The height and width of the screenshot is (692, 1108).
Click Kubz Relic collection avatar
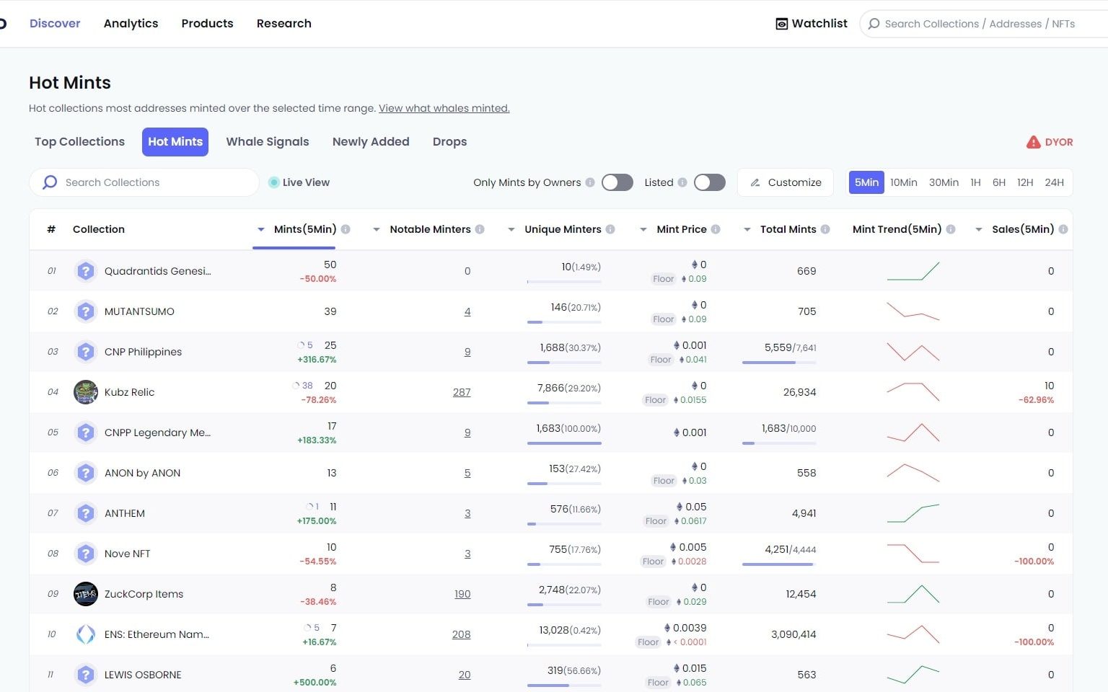click(86, 392)
